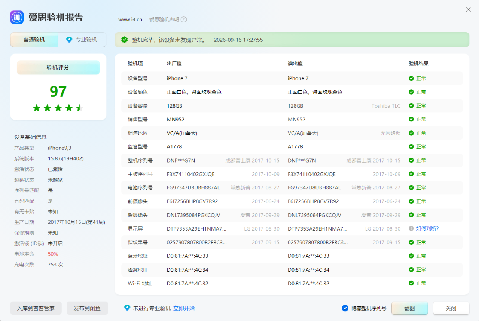Viewport: 479px width, 321px height.
Task: Click green check icon in 指纹串号 row
Action: pyautogui.click(x=411, y=242)
